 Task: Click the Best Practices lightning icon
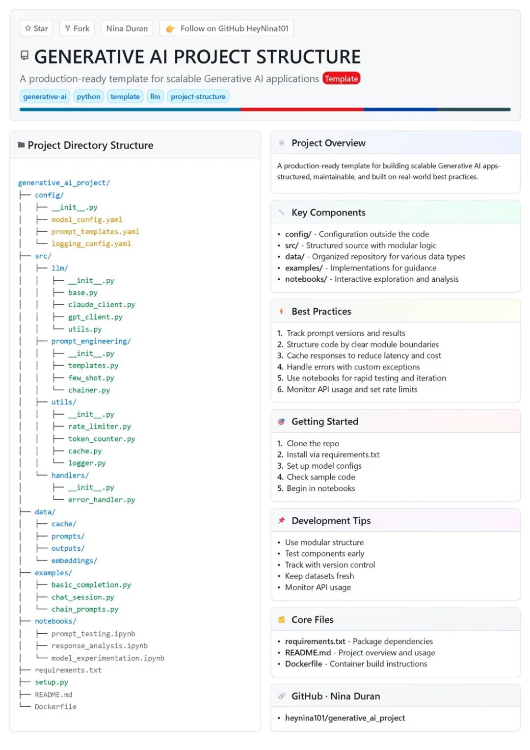click(x=282, y=311)
